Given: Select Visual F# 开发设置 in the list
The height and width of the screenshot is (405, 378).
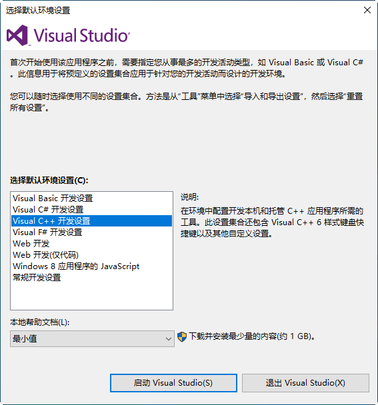Looking at the screenshot, I should [91, 232].
